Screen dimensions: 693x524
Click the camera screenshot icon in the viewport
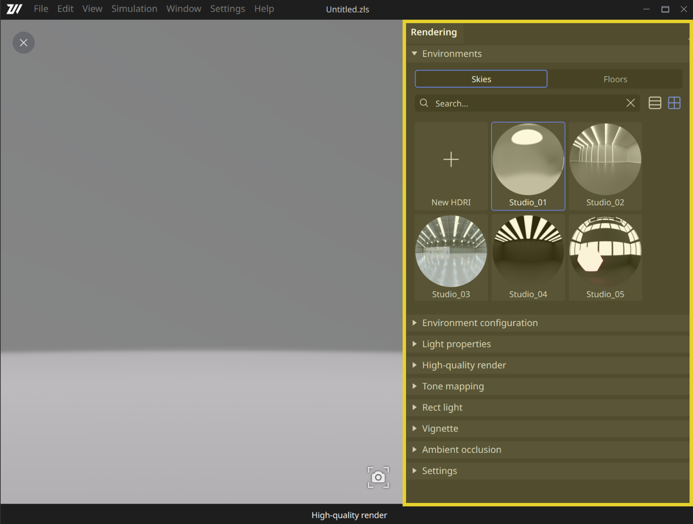point(378,477)
